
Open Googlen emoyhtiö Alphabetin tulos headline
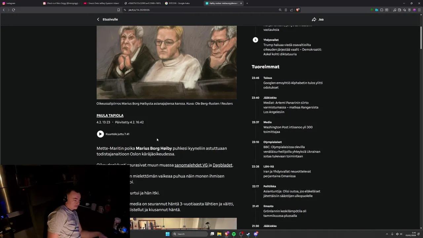pyautogui.click(x=293, y=85)
